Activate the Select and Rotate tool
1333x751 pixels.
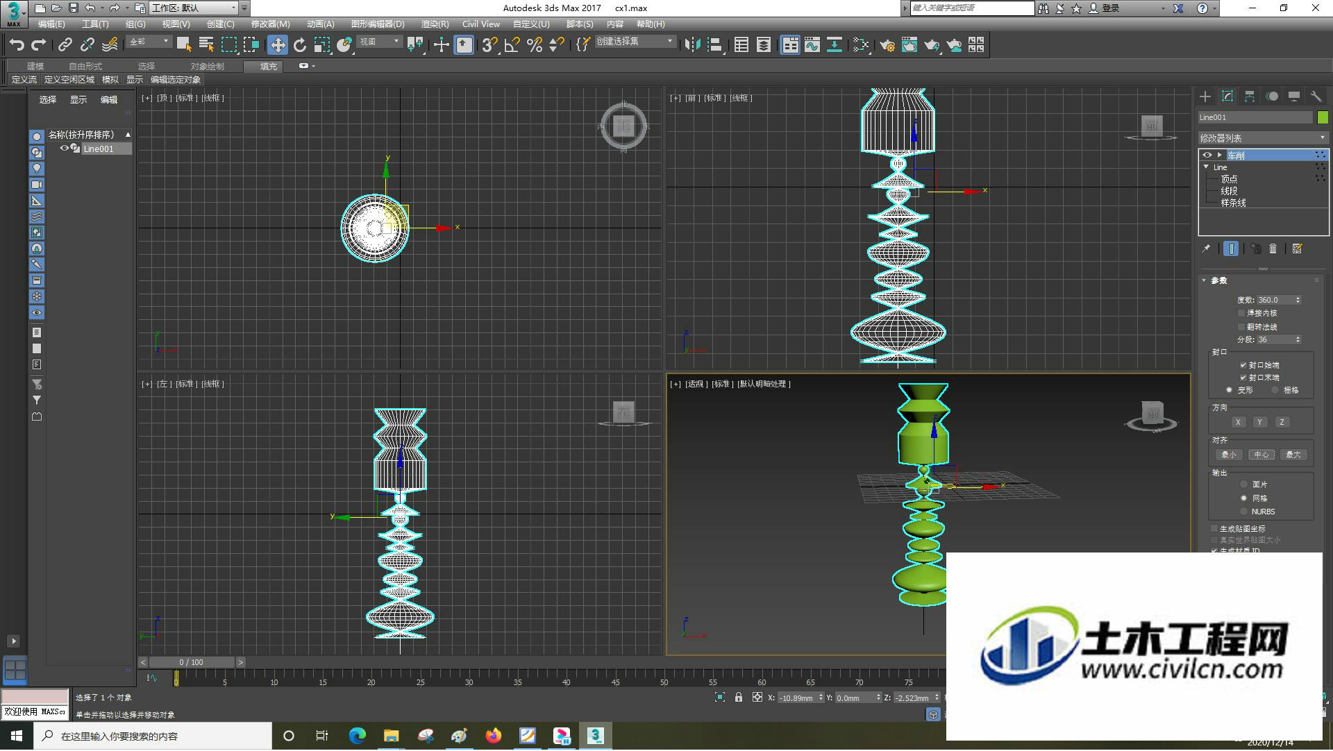300,45
